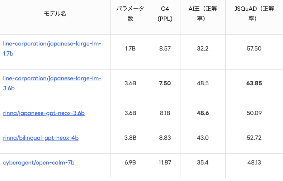This screenshot has height=181, width=283.
Task: Click the bold 48.6 AI王 score
Action: 203,113
